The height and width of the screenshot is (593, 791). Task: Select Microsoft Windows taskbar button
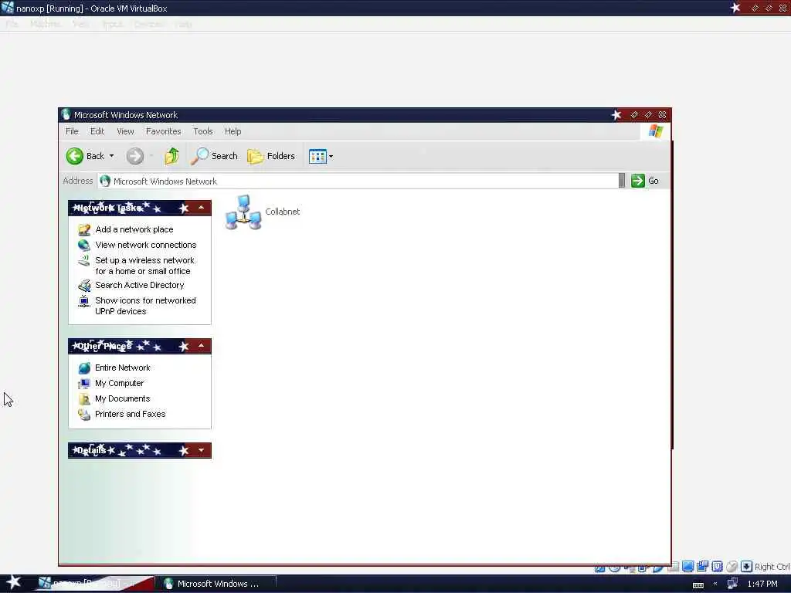(x=215, y=584)
